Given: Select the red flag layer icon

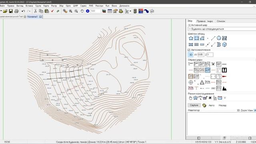Looking at the screenshot, I should (224, 76).
